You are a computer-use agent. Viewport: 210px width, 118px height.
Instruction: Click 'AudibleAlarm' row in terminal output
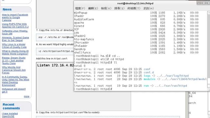[136, 19]
